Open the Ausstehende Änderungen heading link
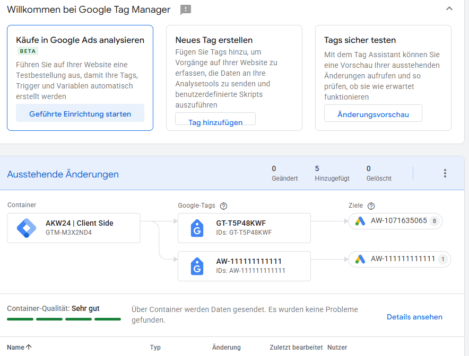Screen dimensions: 469x356 tap(63, 174)
